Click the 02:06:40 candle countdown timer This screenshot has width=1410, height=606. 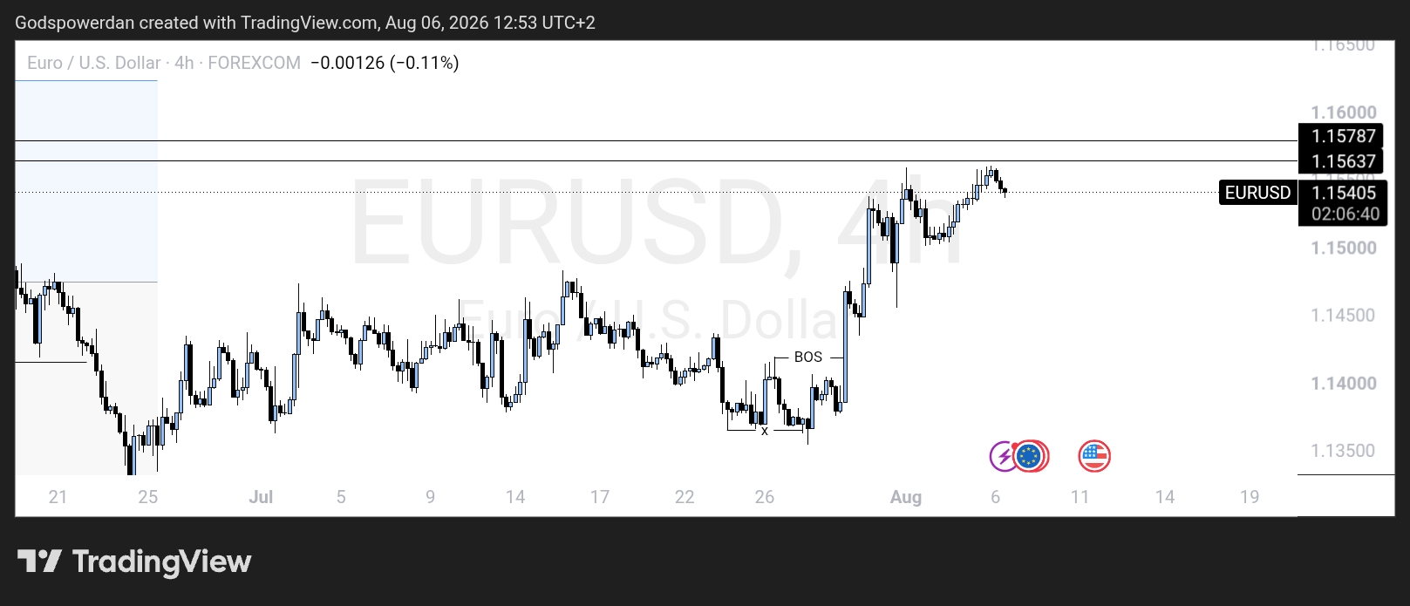coord(1345,214)
